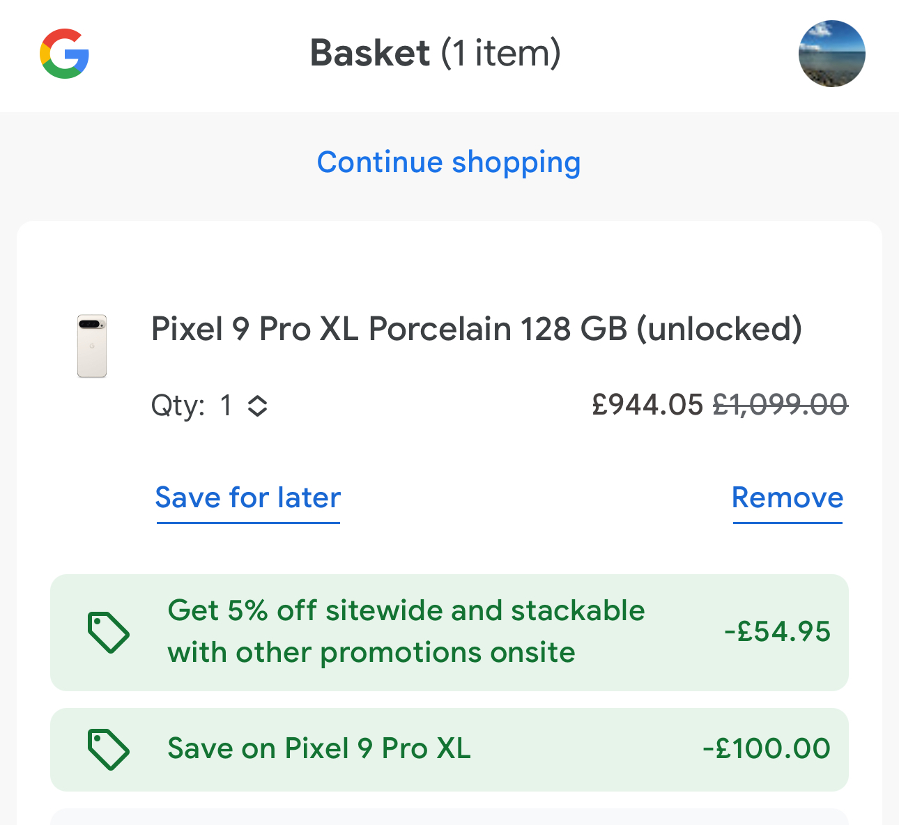This screenshot has height=825, width=899.
Task: Click the crossed-out £1,099.00 original price
Action: [x=780, y=405]
